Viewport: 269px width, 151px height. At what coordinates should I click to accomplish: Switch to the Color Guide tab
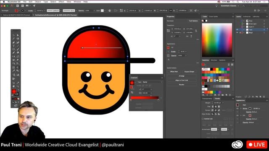214,17
